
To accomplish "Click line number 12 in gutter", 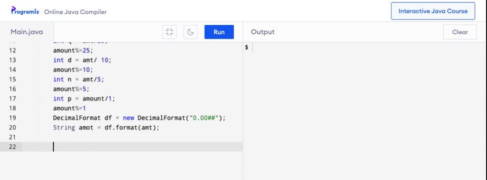I will tap(12, 50).
